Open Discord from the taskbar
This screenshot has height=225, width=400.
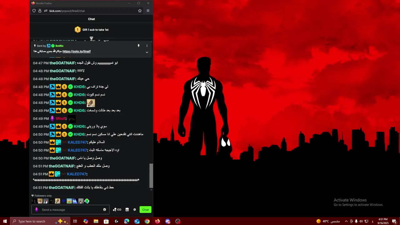[x=168, y=221]
